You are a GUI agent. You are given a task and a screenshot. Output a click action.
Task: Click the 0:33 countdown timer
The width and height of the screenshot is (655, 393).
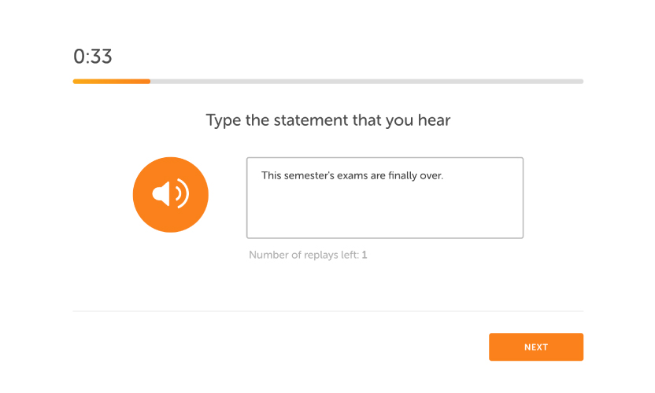point(93,57)
